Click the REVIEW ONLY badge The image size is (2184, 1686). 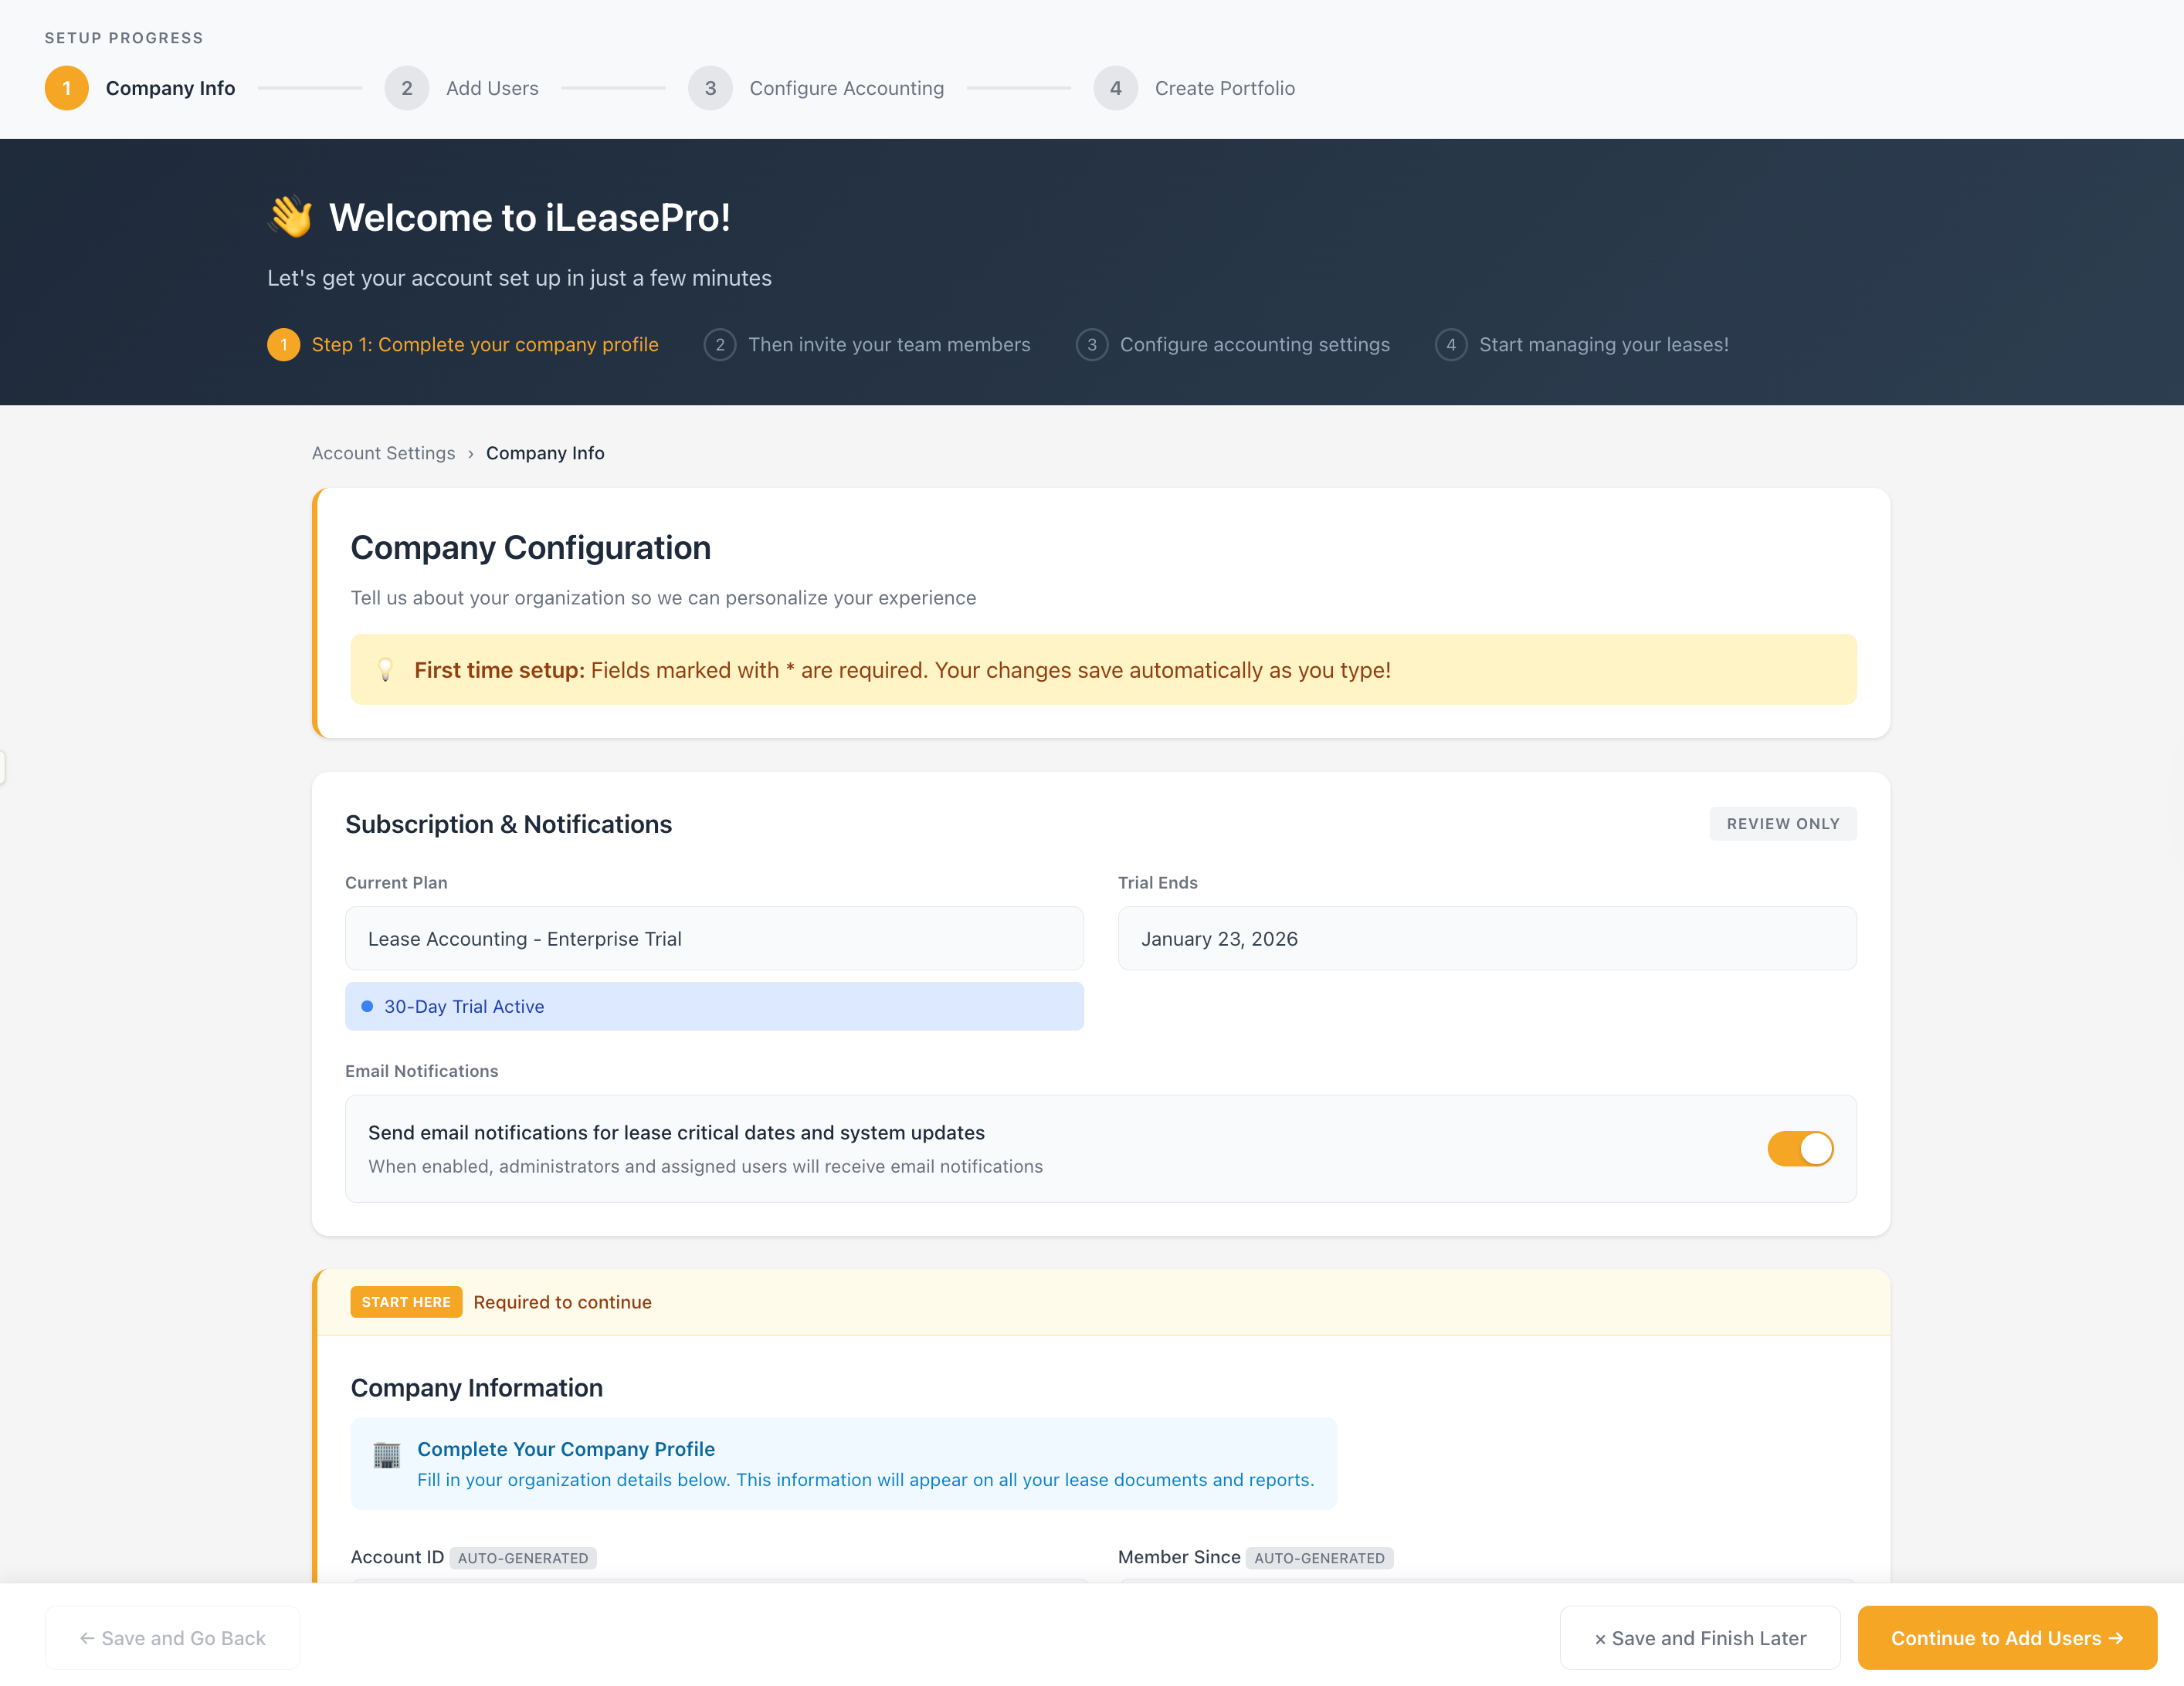pos(1782,824)
